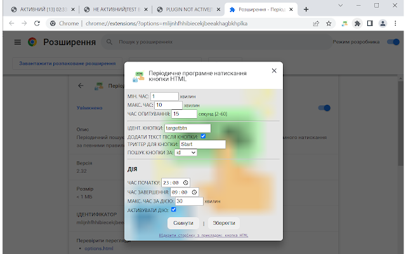Click the 'МАКС. ЧАС ЗА ДІЄЮ' input field
The image size is (406, 254).
(189, 201)
